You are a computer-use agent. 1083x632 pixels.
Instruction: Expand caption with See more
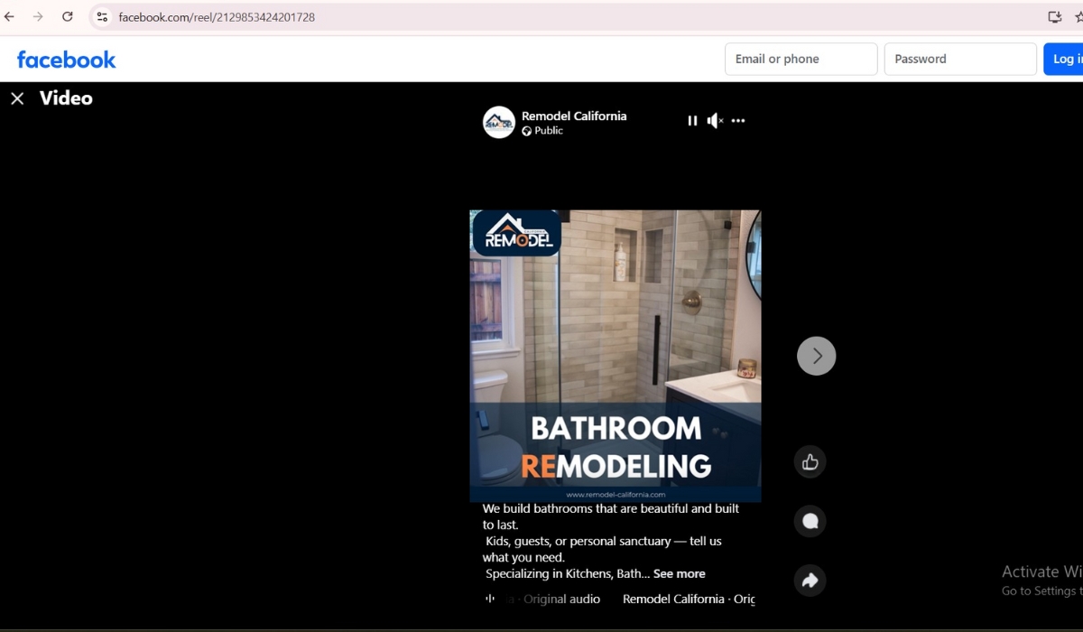(x=679, y=574)
